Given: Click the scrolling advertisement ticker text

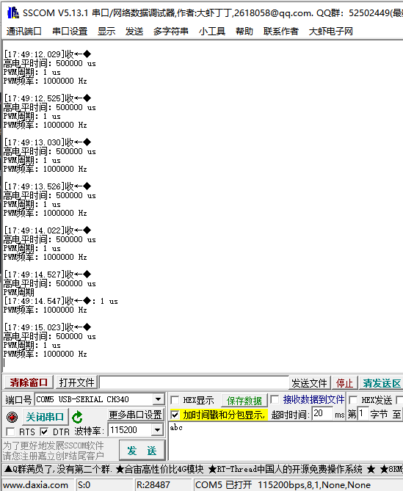Looking at the screenshot, I should pos(203,469).
